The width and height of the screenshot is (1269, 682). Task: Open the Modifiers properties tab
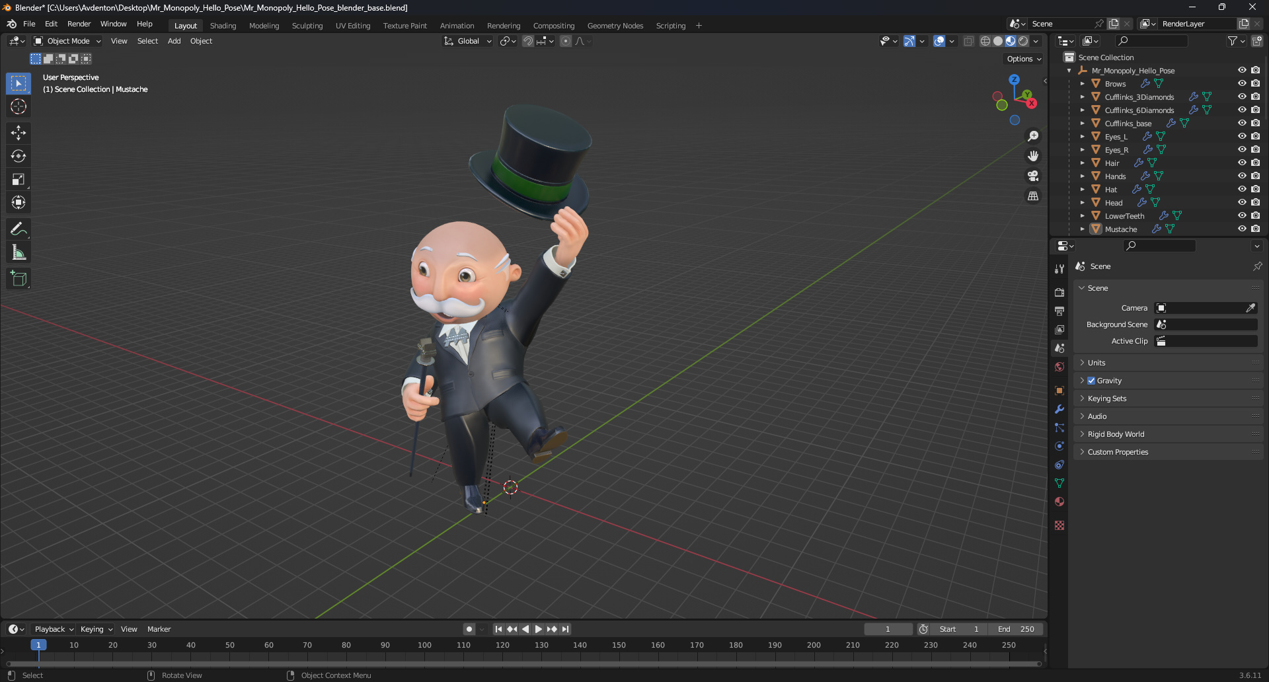pos(1059,409)
